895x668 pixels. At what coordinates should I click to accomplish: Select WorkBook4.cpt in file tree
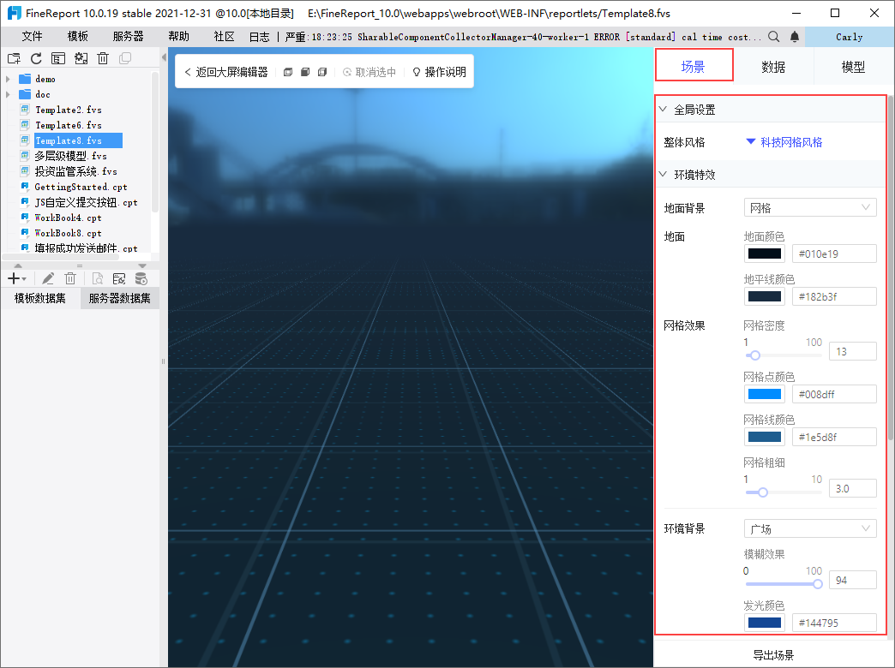click(x=68, y=218)
